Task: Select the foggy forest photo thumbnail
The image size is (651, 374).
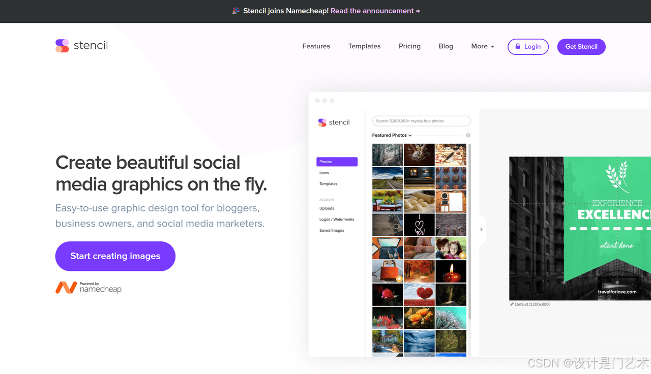Action: pos(388,155)
